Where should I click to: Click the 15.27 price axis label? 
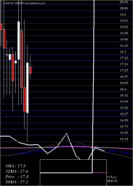coord(124,114)
